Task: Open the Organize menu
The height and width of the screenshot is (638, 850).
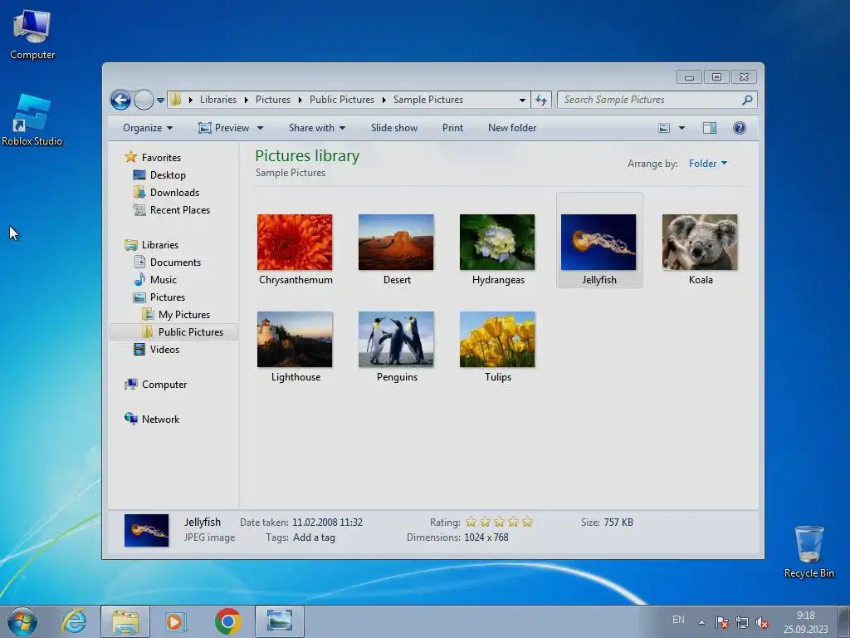Action: click(x=148, y=128)
